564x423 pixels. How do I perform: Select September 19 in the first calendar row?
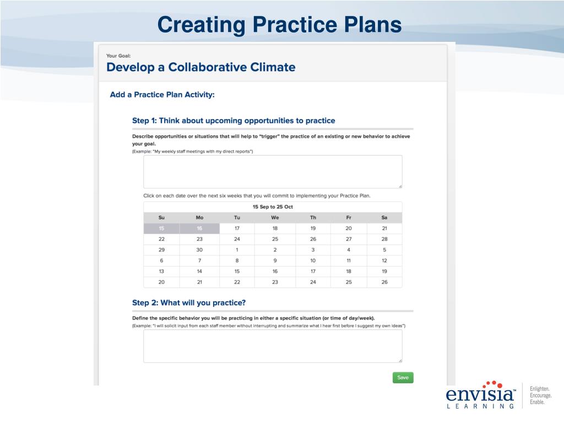click(x=313, y=229)
